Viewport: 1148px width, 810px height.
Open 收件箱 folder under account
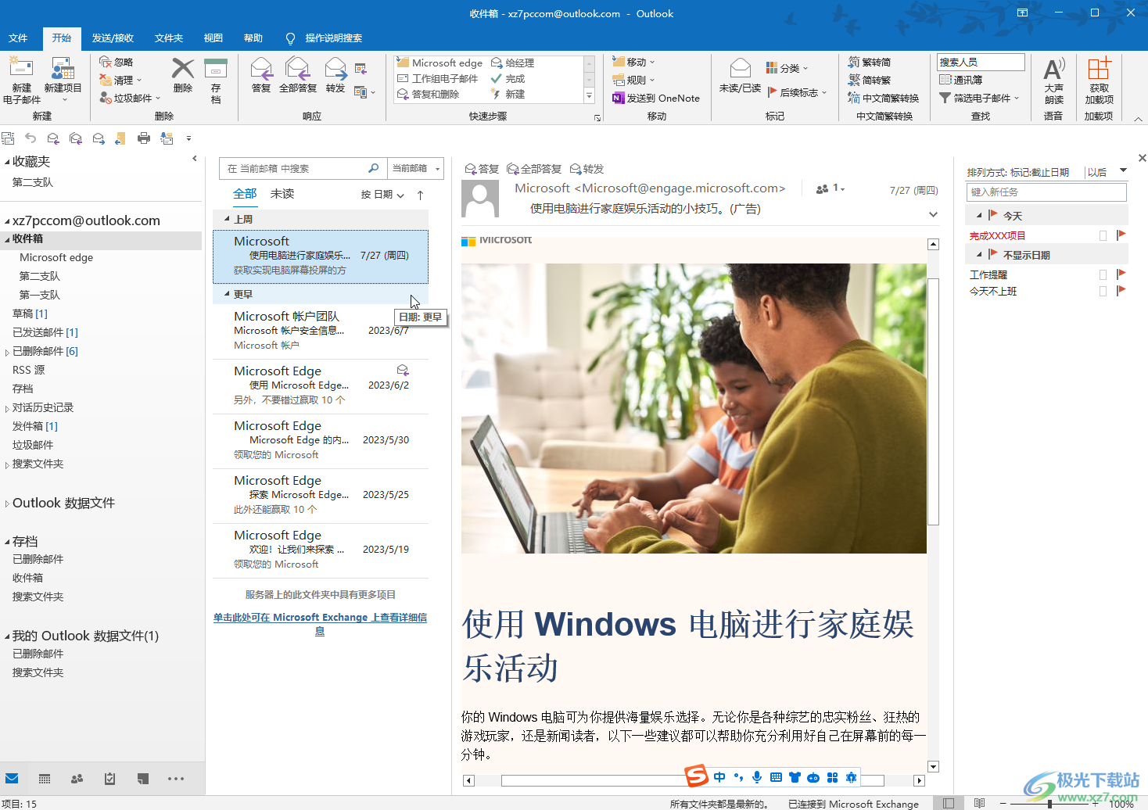(x=102, y=239)
